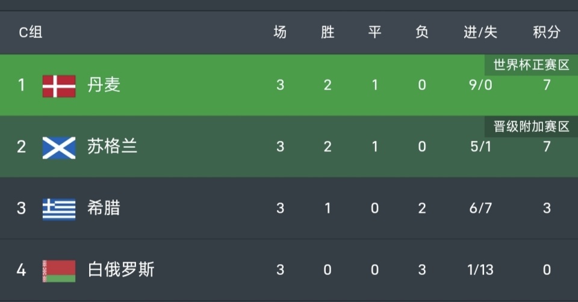Click the 场 matches played header
The image size is (578, 302).
tap(280, 32)
